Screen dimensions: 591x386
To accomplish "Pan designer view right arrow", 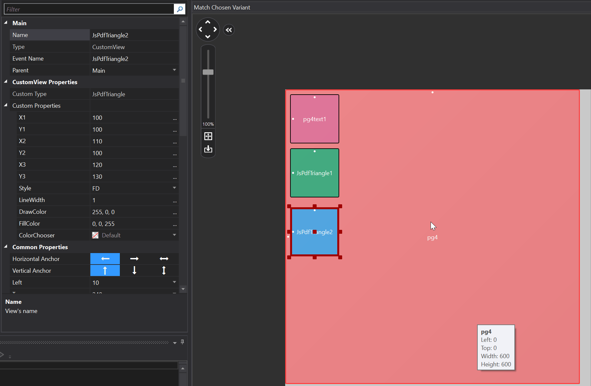I will [215, 29].
